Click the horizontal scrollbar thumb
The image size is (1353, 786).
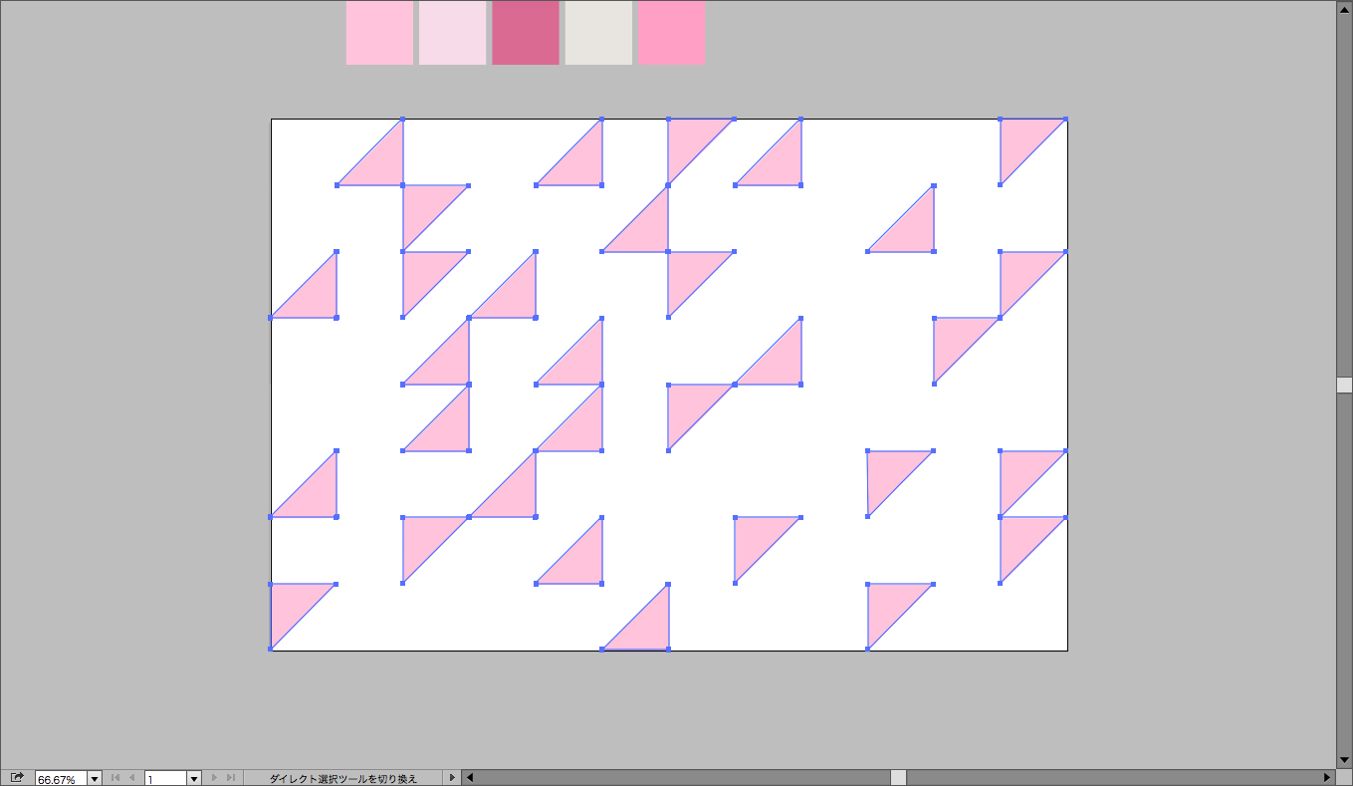pyautogui.click(x=898, y=777)
